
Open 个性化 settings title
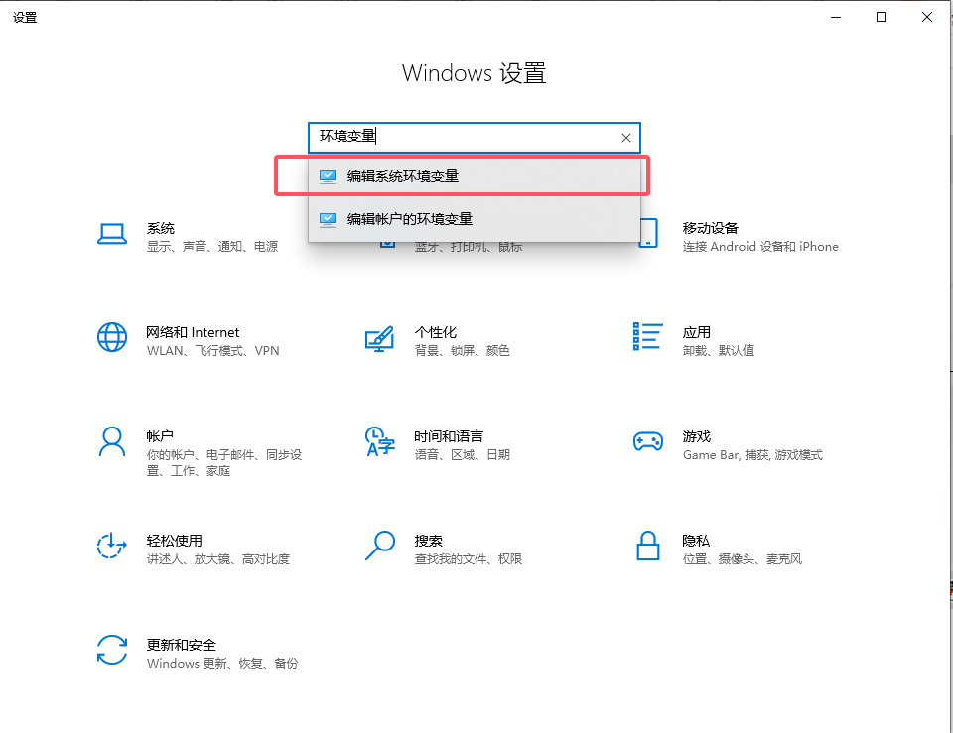[435, 332]
